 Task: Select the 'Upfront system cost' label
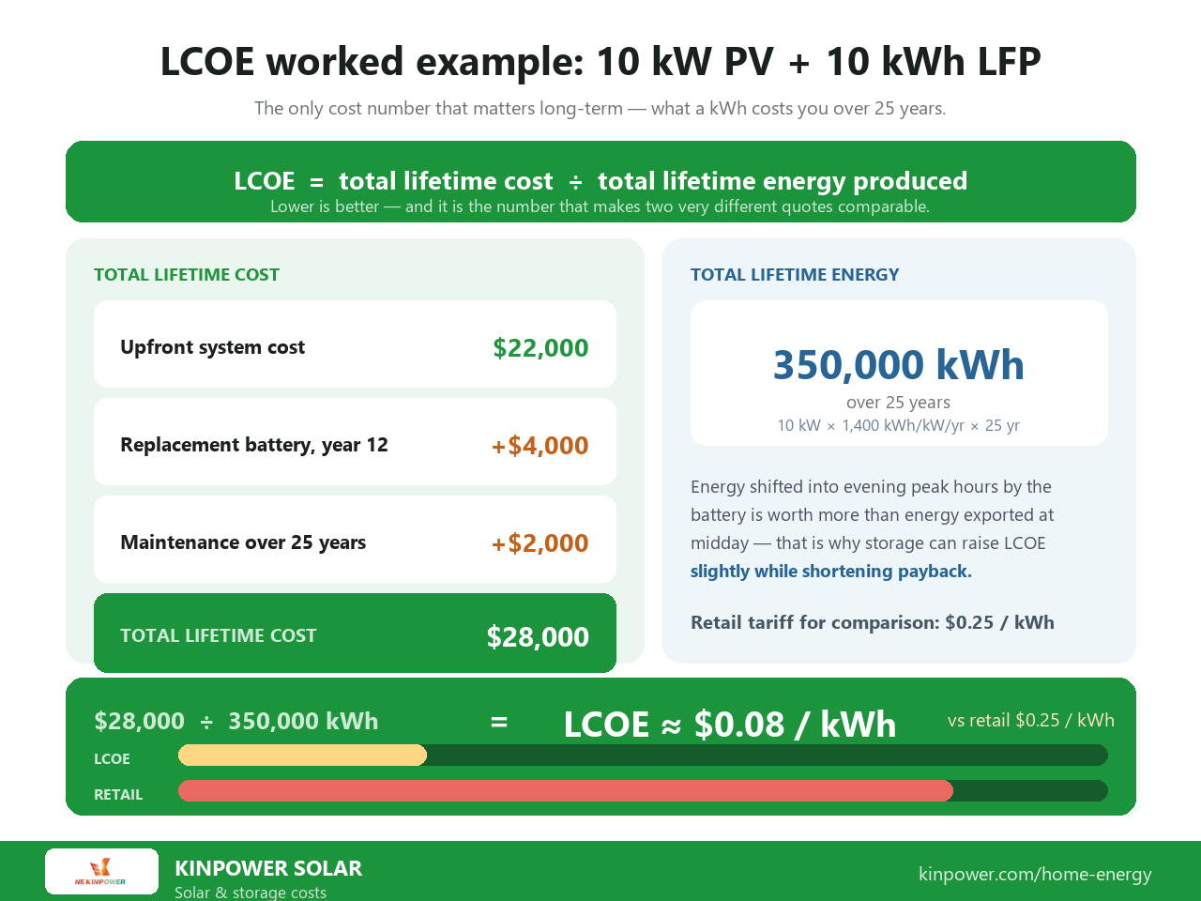click(x=213, y=347)
